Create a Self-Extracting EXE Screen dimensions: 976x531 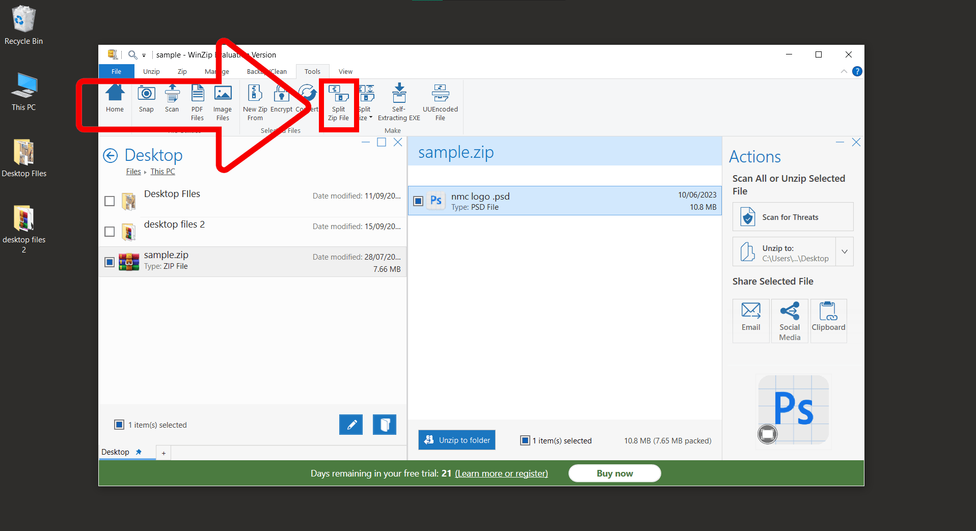pyautogui.click(x=399, y=102)
